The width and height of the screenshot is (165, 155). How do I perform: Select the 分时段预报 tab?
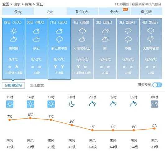(x=13, y=86)
